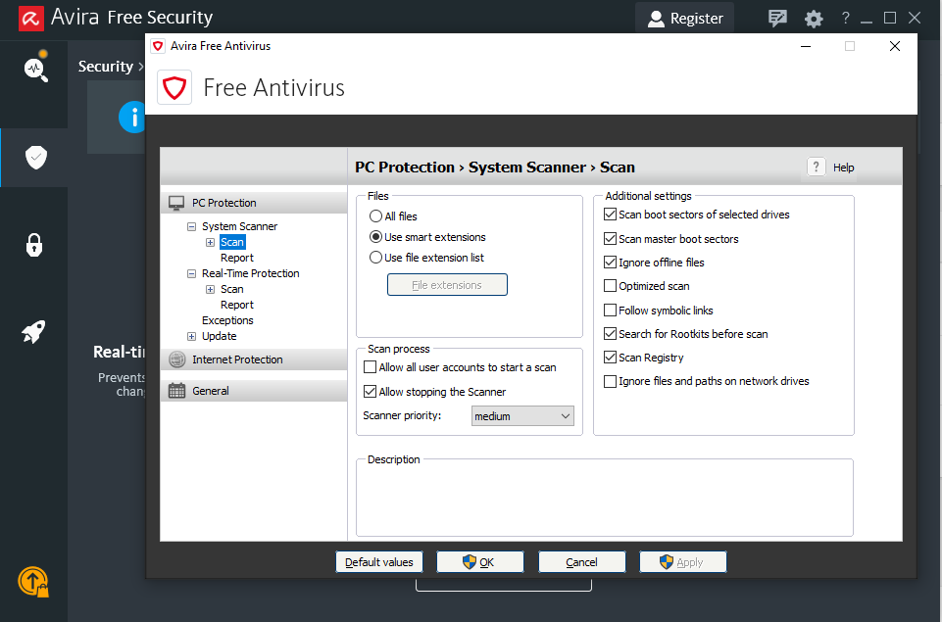
Task: Click the Register button
Action: click(684, 19)
